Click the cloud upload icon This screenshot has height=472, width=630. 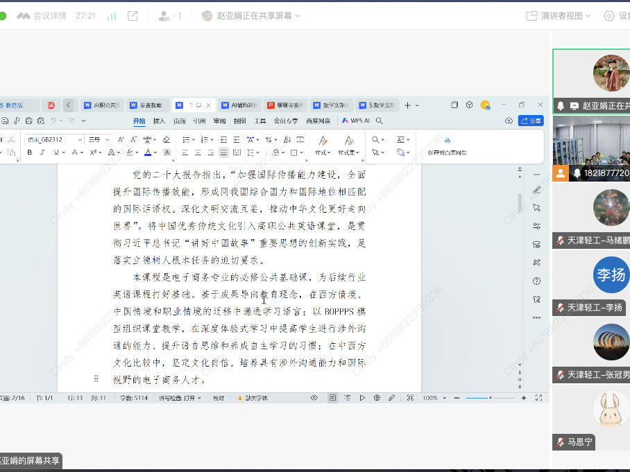(x=509, y=121)
